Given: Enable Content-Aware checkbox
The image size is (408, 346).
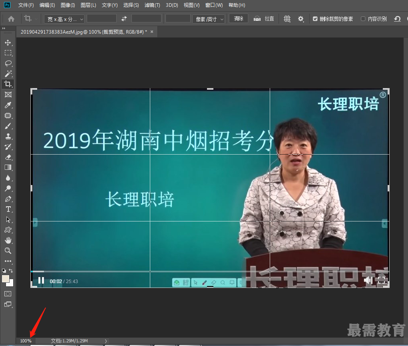Looking at the screenshot, I should coord(363,19).
